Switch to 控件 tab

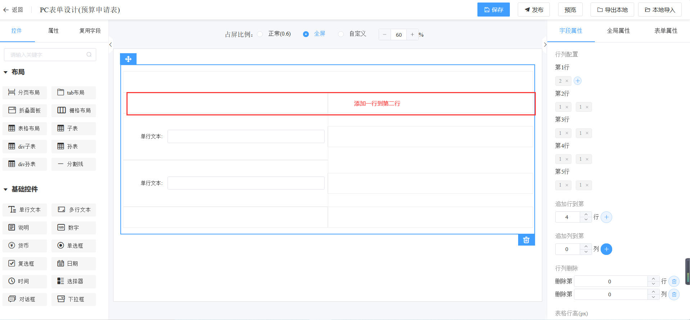click(17, 31)
